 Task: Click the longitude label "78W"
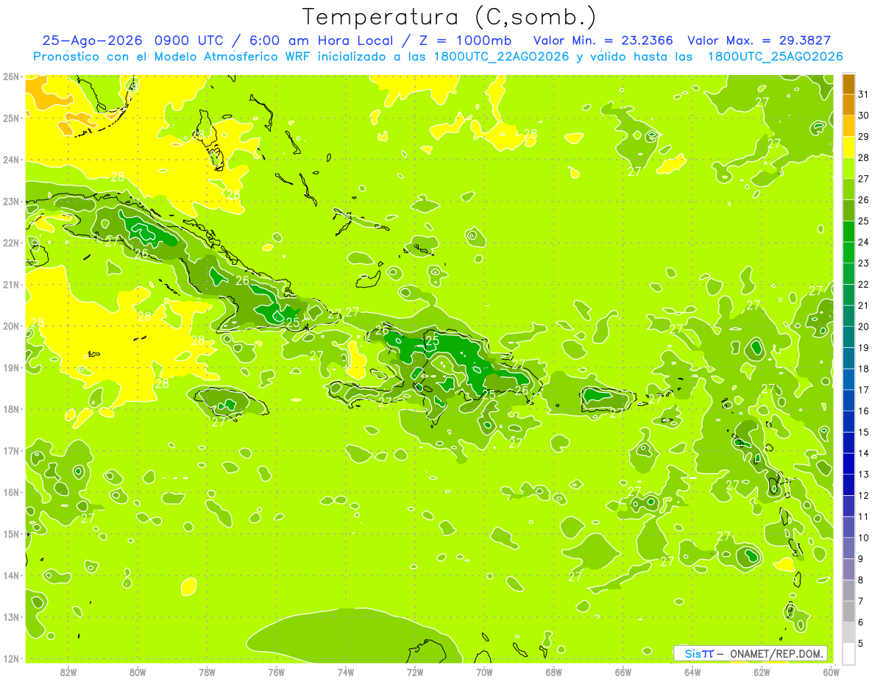coord(207,672)
